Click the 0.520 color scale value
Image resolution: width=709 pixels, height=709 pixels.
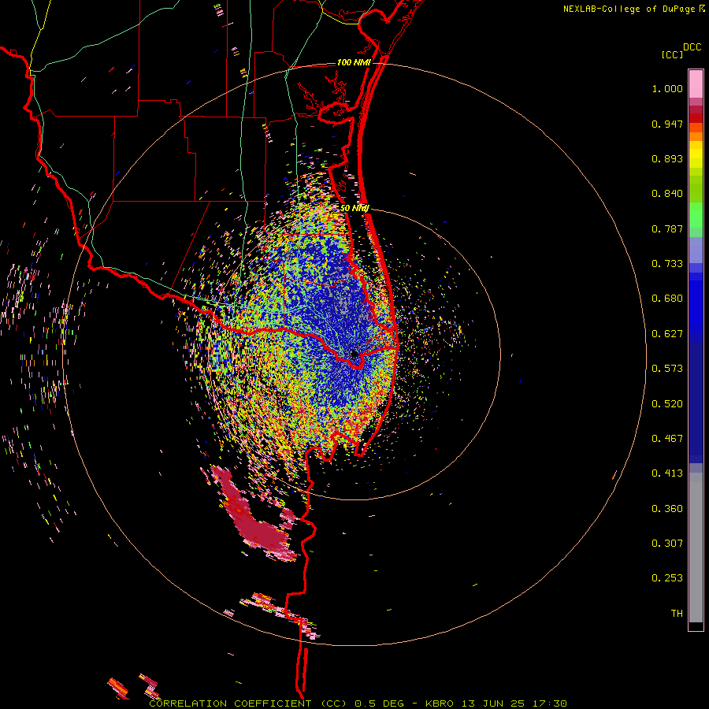[x=667, y=404]
